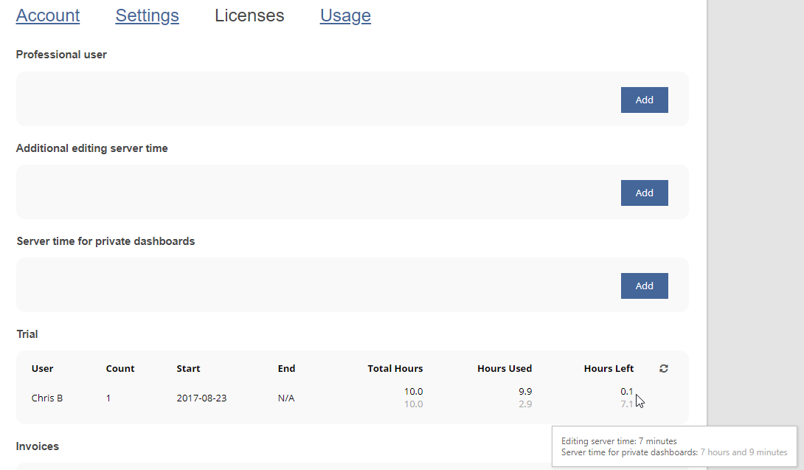Select the Chris B user entry
This screenshot has height=470, width=804.
47,398
